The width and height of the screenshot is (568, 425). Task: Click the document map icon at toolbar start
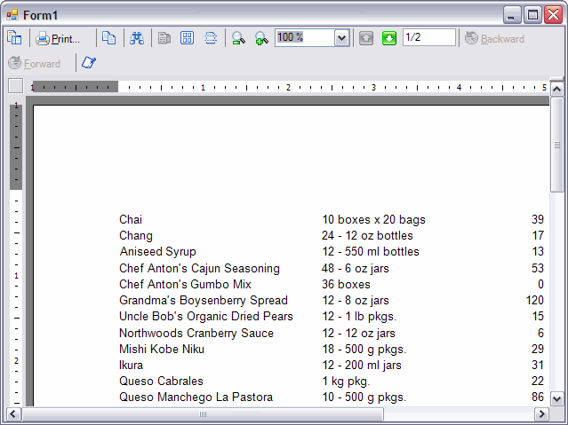point(14,38)
